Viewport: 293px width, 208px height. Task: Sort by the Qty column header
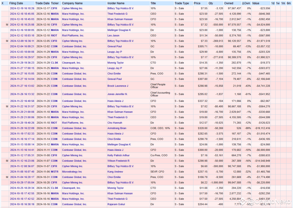pyautogui.click(x=211, y=3)
